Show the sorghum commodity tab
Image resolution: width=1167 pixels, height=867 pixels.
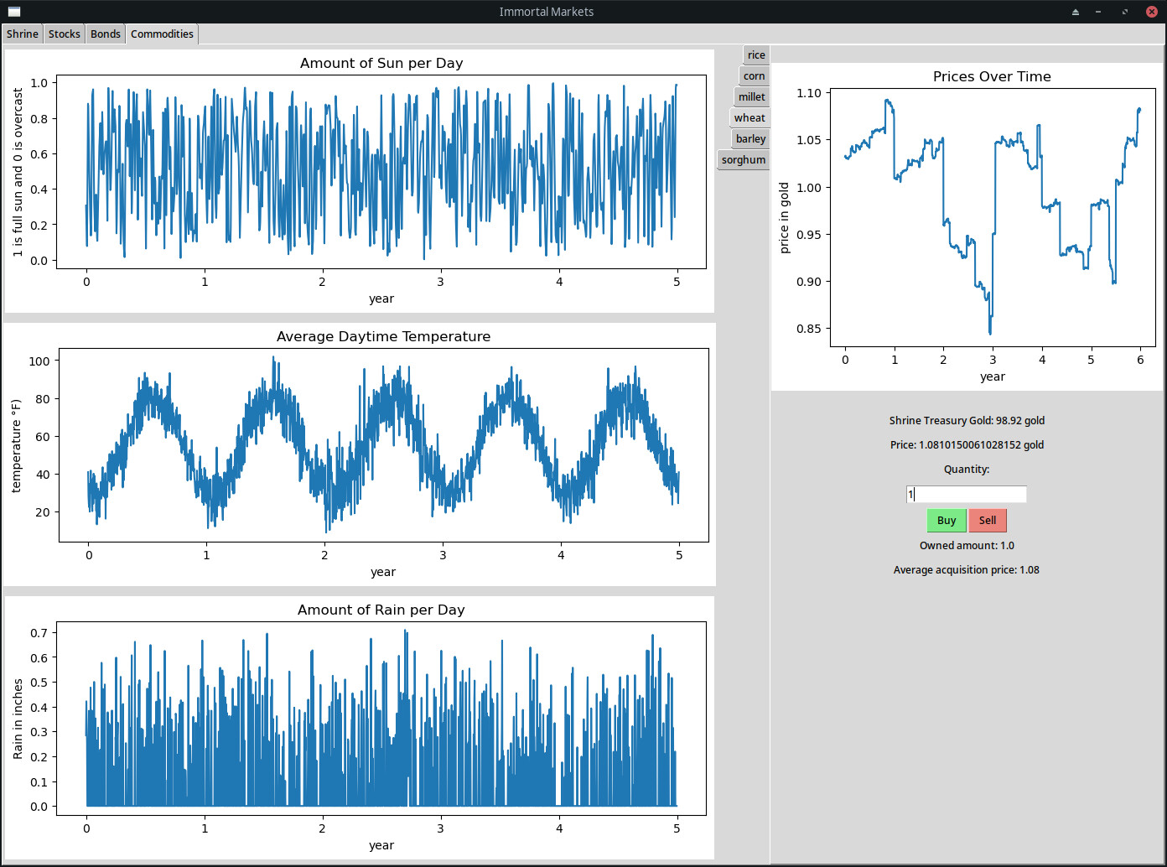[x=744, y=160]
